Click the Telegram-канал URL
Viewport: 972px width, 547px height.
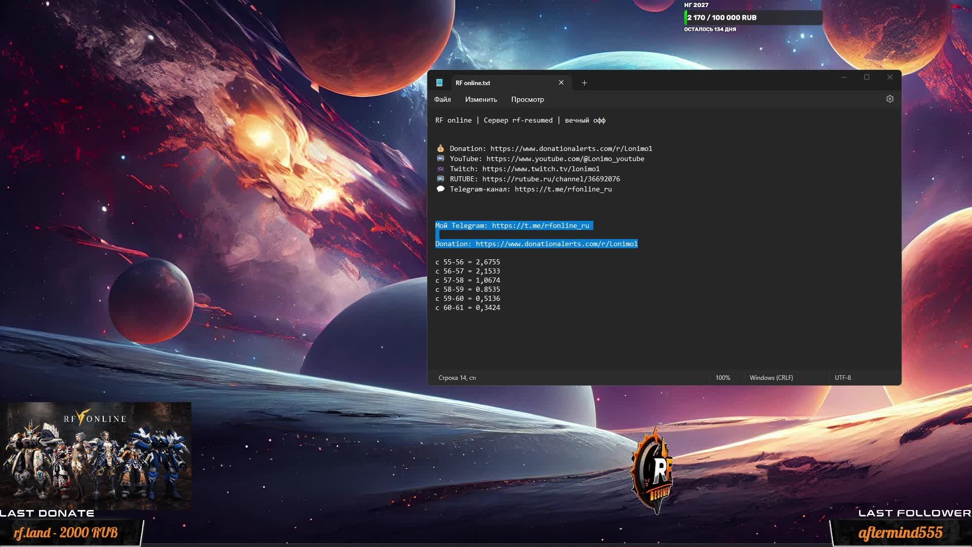563,189
